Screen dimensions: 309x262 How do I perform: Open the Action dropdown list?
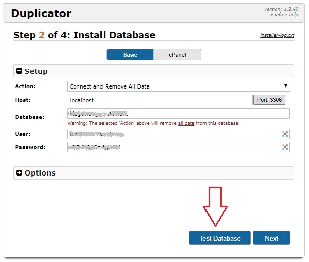(x=178, y=86)
